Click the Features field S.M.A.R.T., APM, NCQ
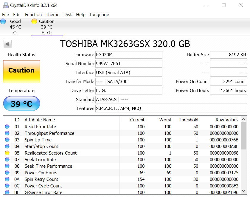Image resolution: width=250 pixels, height=197 pixels. [x=171, y=109]
